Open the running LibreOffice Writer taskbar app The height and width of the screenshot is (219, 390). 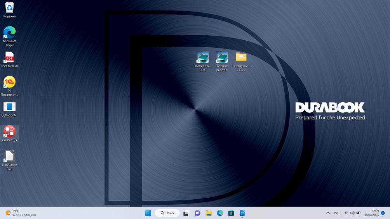[x=242, y=213]
